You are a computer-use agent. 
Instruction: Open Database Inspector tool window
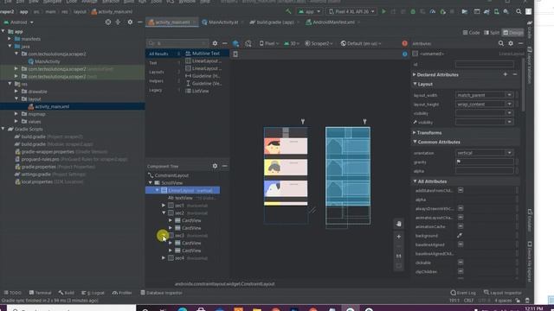point(161,293)
